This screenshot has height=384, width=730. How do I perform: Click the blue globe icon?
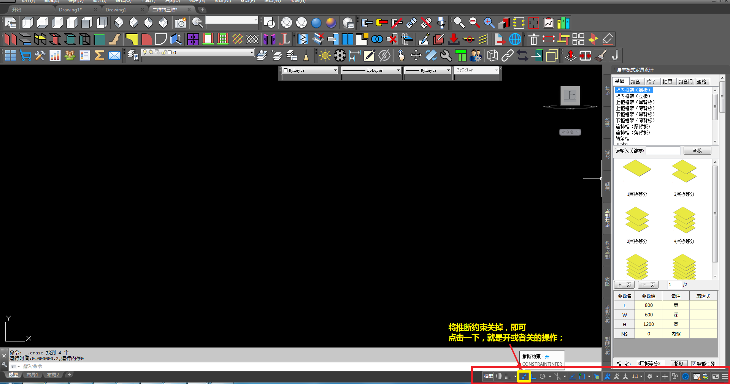(x=515, y=39)
